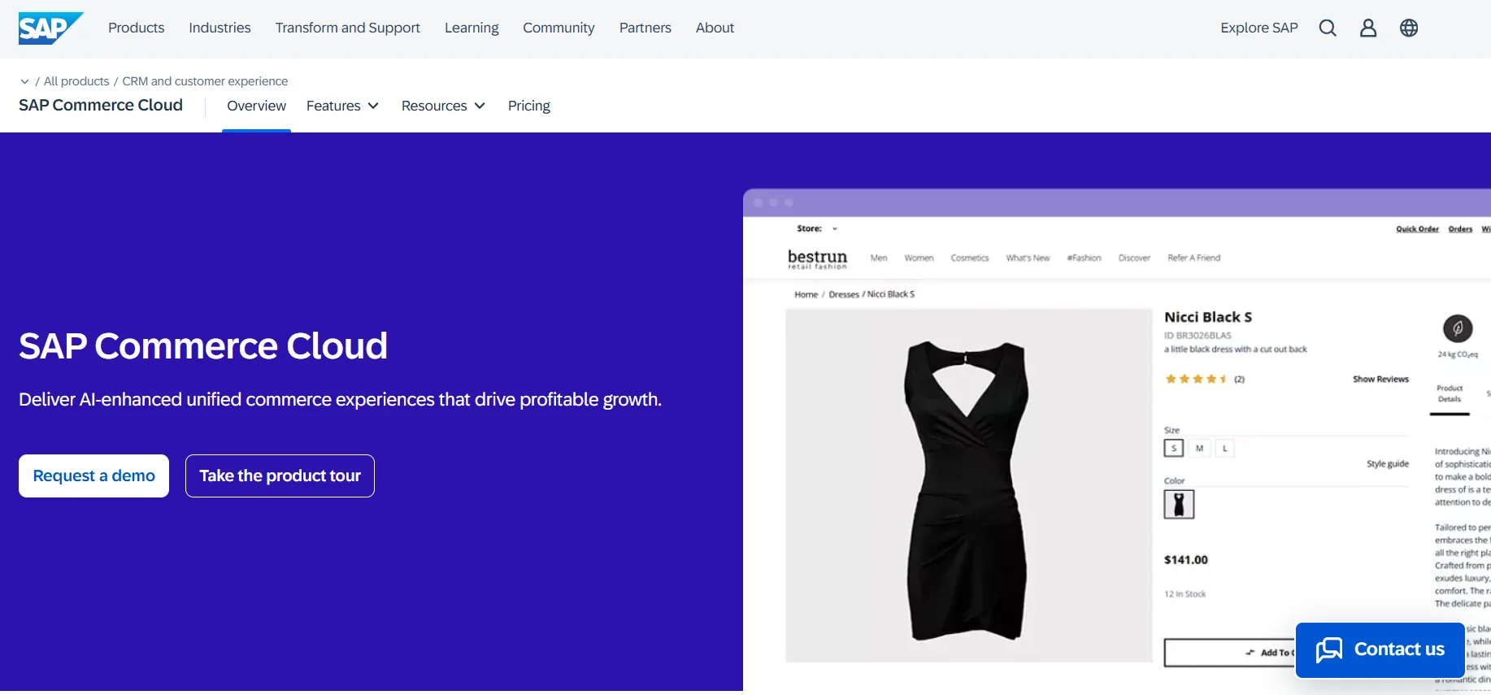Expand the Resources dropdown
The image size is (1491, 695).
443,106
